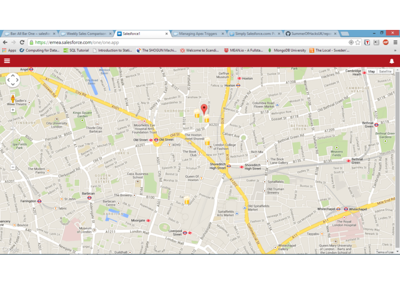Click the Angel tube station icon
Image resolution: width=400 pixels, height=284 pixels.
(31, 70)
